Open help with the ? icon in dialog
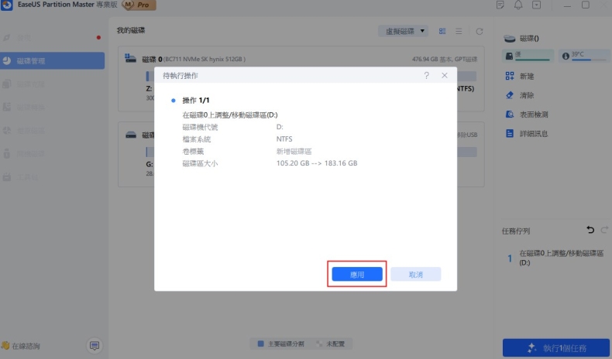The height and width of the screenshot is (359, 612). click(x=427, y=75)
